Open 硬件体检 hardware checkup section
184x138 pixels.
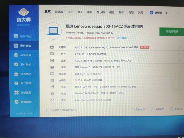pos(22,36)
